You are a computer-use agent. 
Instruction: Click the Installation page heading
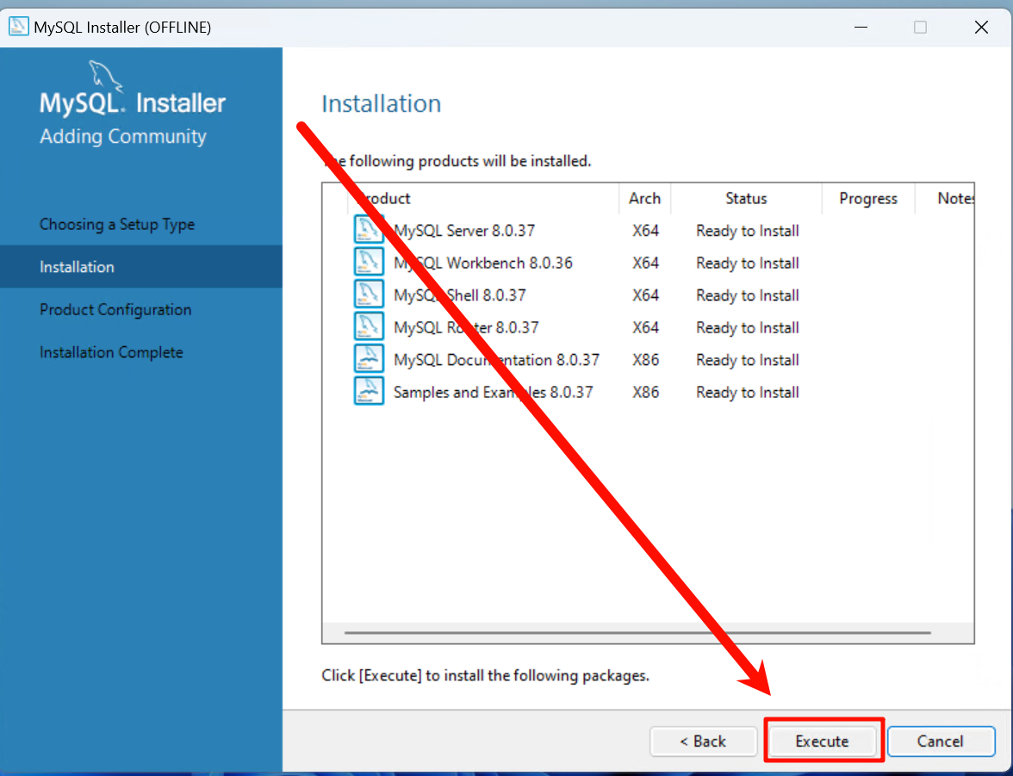coord(381,103)
